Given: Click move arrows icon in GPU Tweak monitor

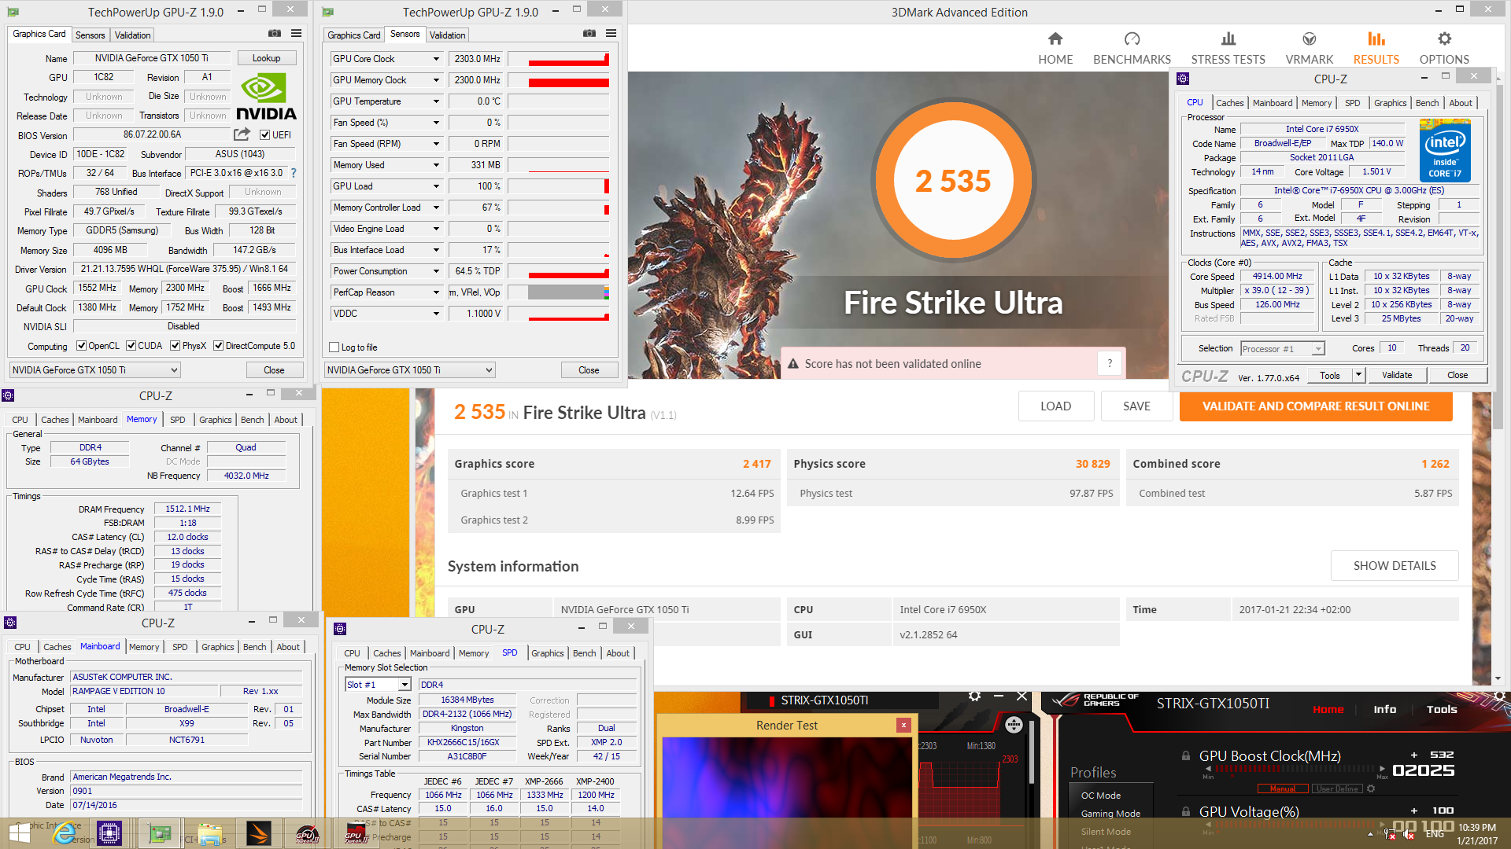Looking at the screenshot, I should [1014, 725].
